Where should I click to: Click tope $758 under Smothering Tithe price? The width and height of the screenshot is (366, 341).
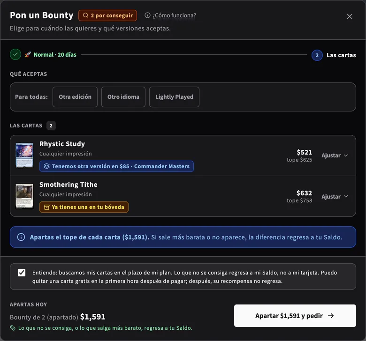(x=299, y=200)
